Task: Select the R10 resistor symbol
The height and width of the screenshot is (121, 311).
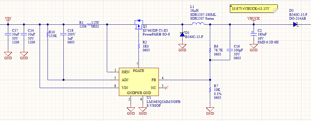Action: point(48,35)
